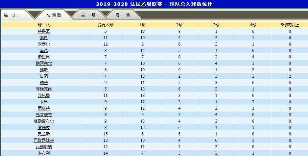Click the 甘冈 team link
Screen dimensions: 308x156
pos(44,76)
